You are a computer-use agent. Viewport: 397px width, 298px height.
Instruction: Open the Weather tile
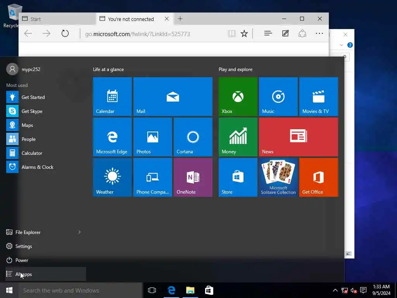point(112,177)
